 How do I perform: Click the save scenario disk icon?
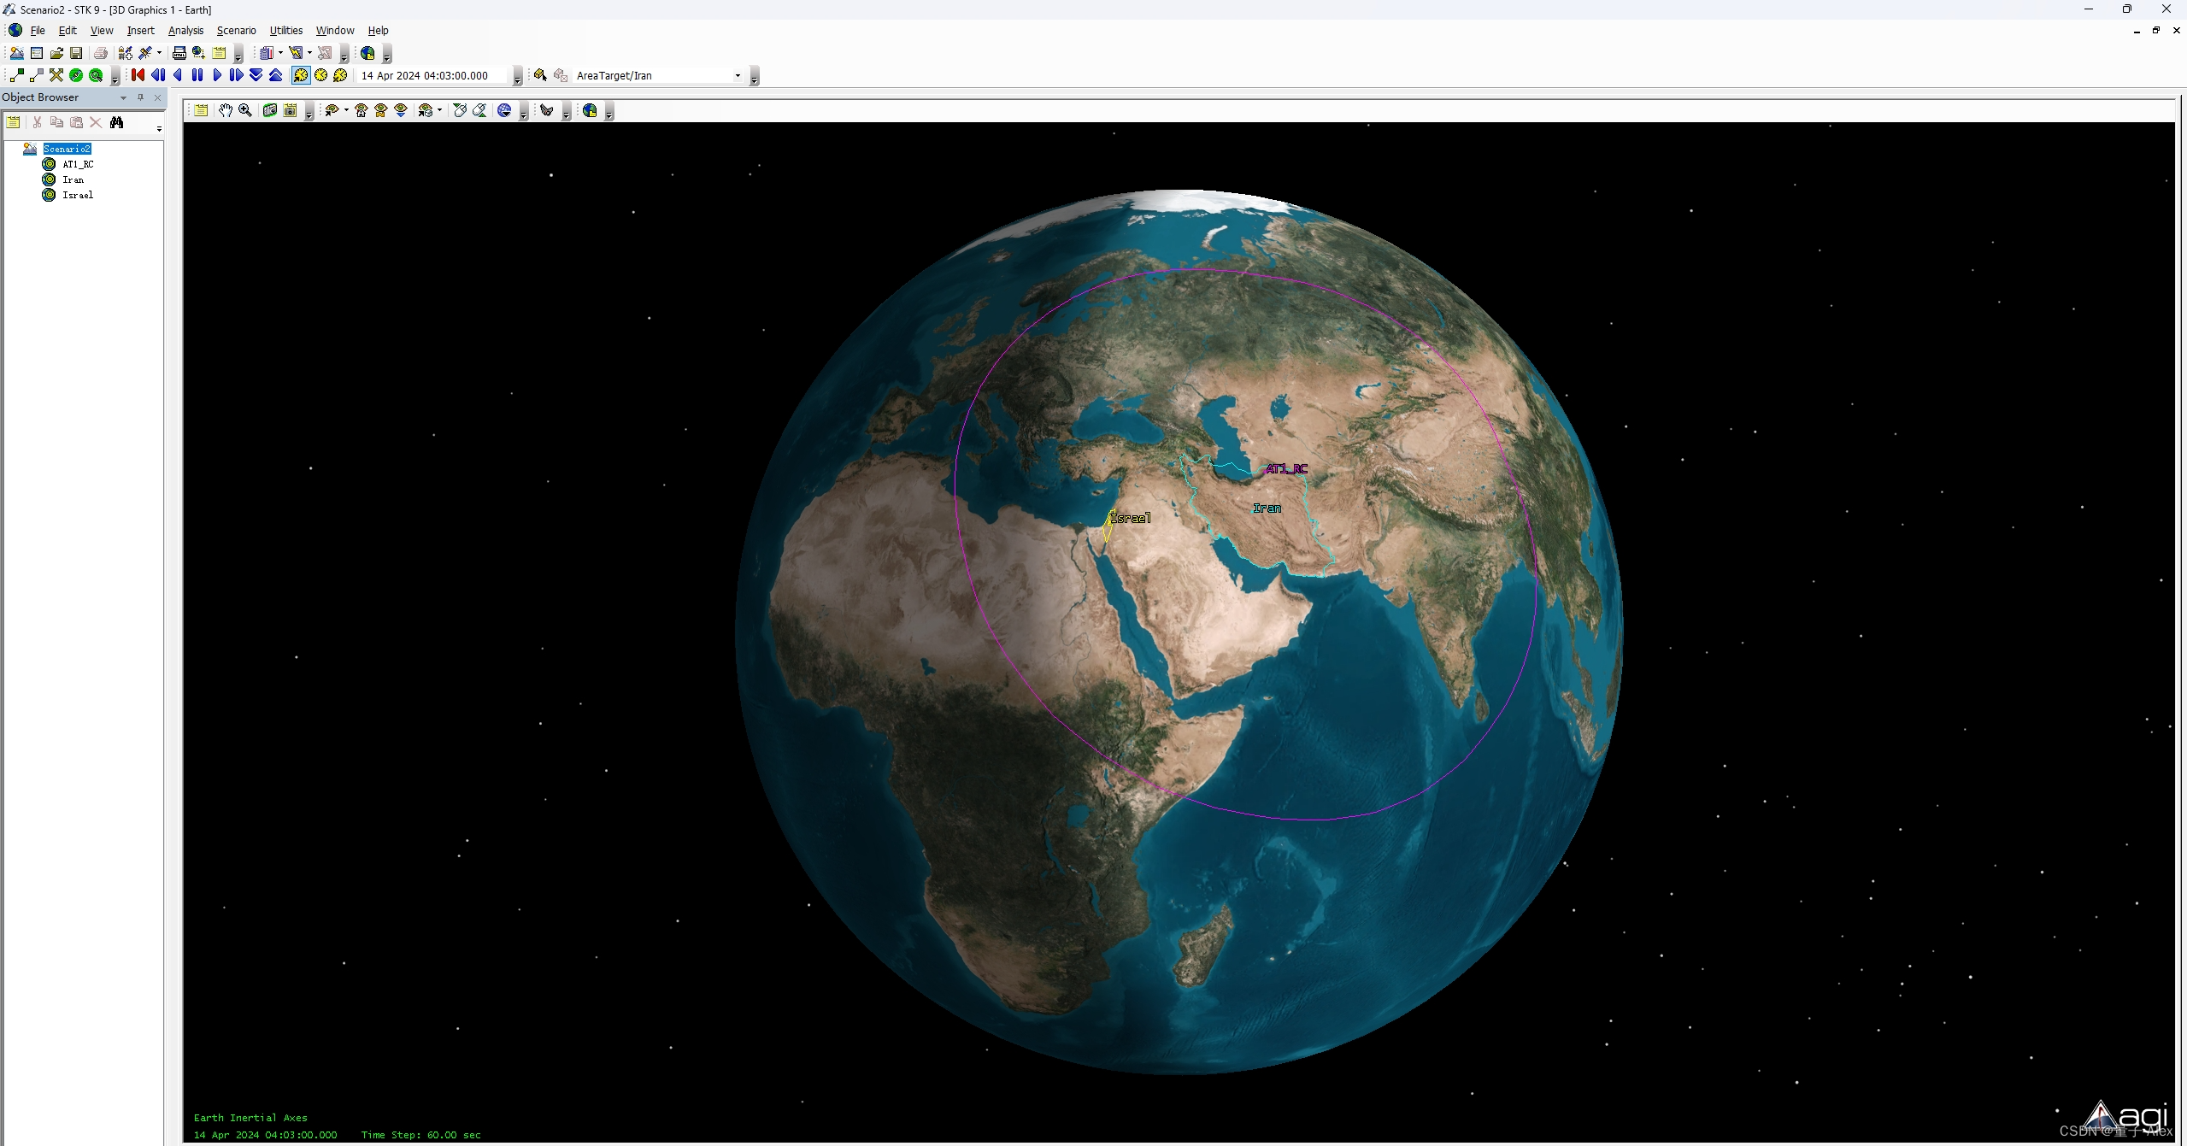coord(76,53)
